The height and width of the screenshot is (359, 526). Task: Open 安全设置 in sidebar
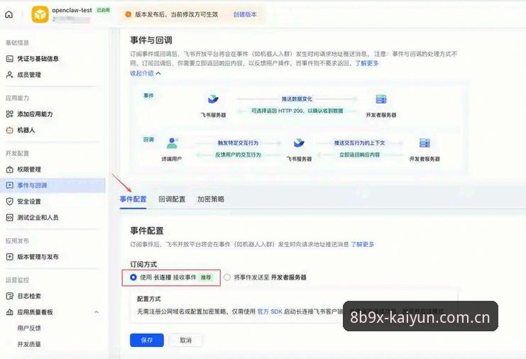29,201
